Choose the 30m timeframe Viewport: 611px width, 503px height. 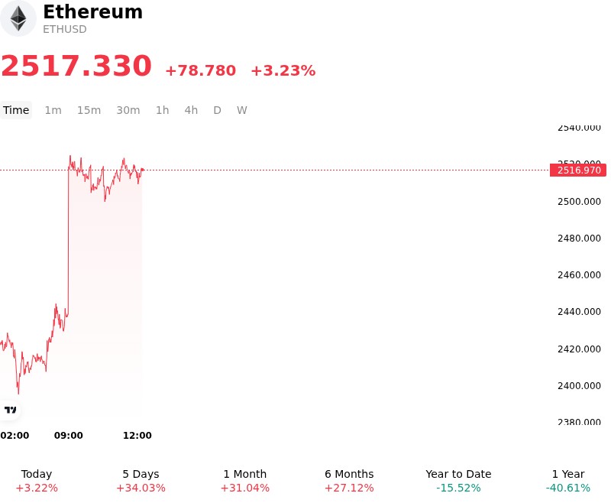128,110
